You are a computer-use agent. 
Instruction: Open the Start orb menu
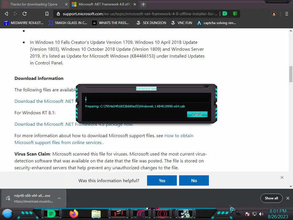pyautogui.click(x=7, y=214)
